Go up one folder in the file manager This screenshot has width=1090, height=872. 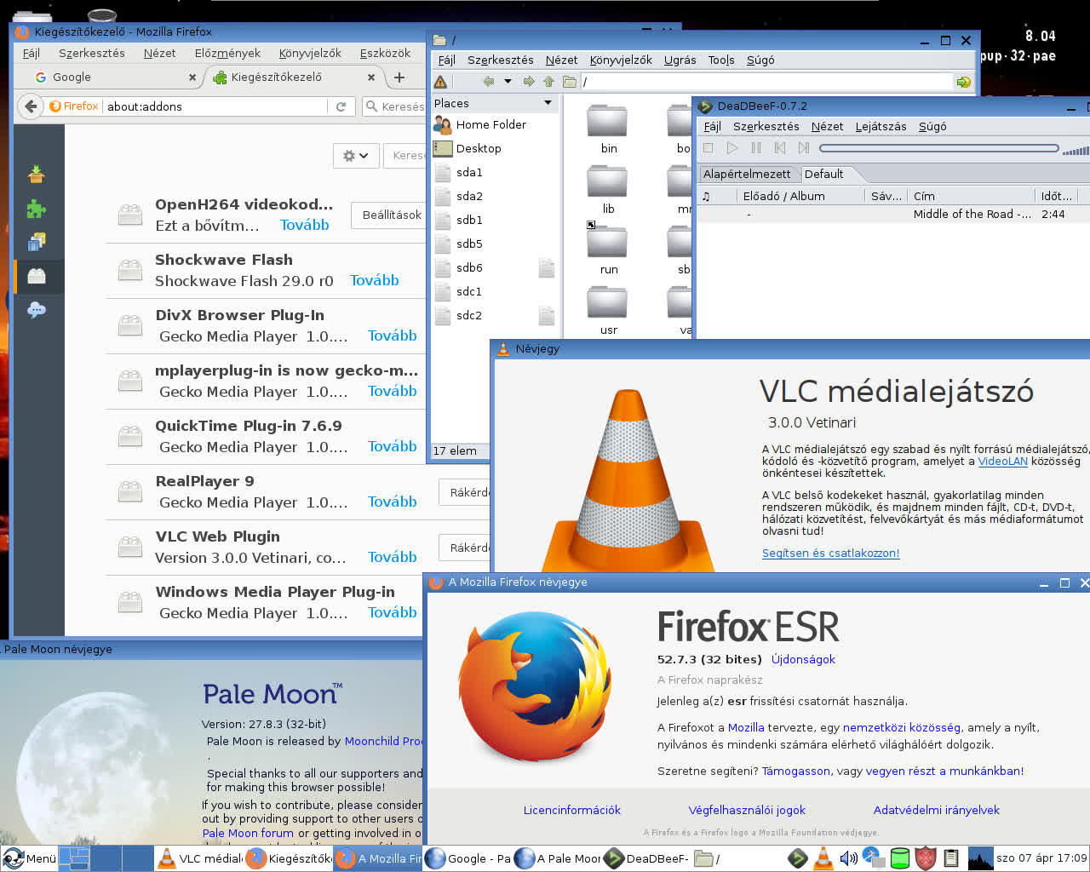click(548, 82)
